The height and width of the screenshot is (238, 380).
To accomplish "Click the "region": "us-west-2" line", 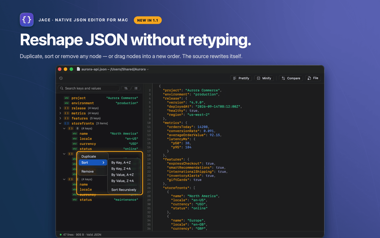I will (x=188, y=115).
